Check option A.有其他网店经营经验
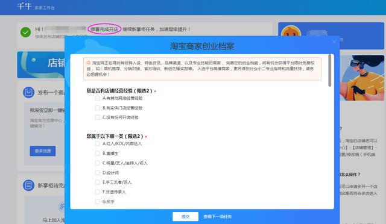 click(x=98, y=98)
